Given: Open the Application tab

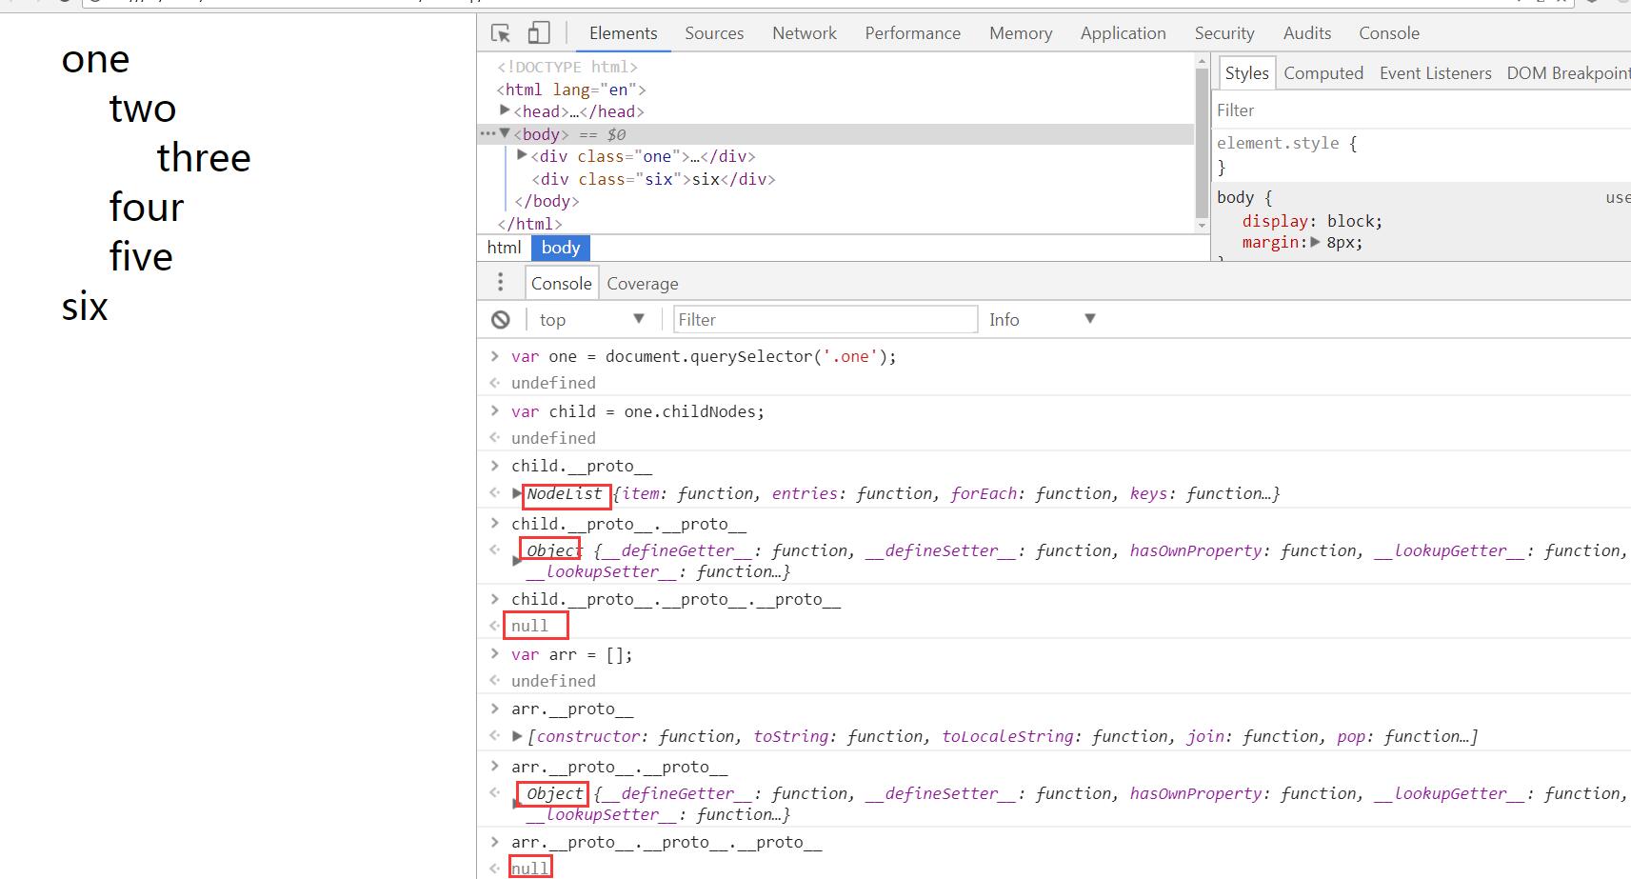Looking at the screenshot, I should (1123, 33).
